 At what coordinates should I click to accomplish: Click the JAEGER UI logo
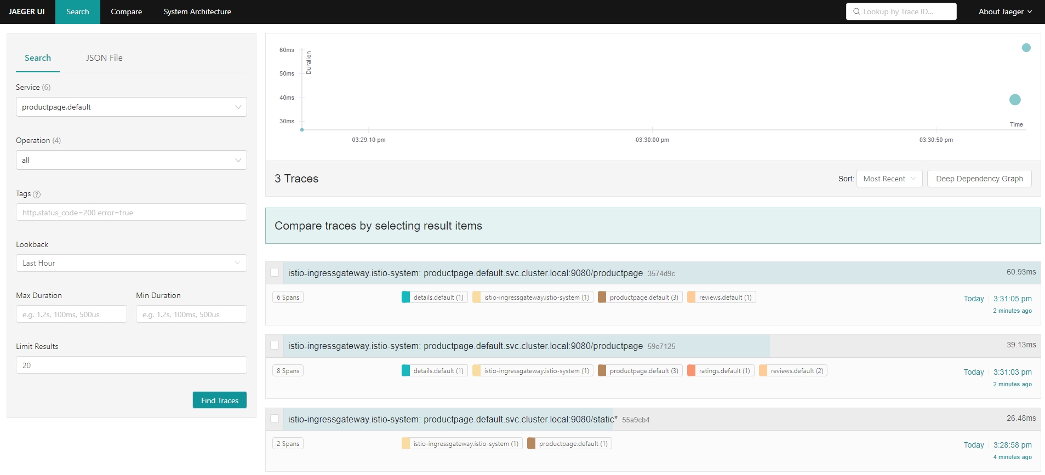point(27,12)
